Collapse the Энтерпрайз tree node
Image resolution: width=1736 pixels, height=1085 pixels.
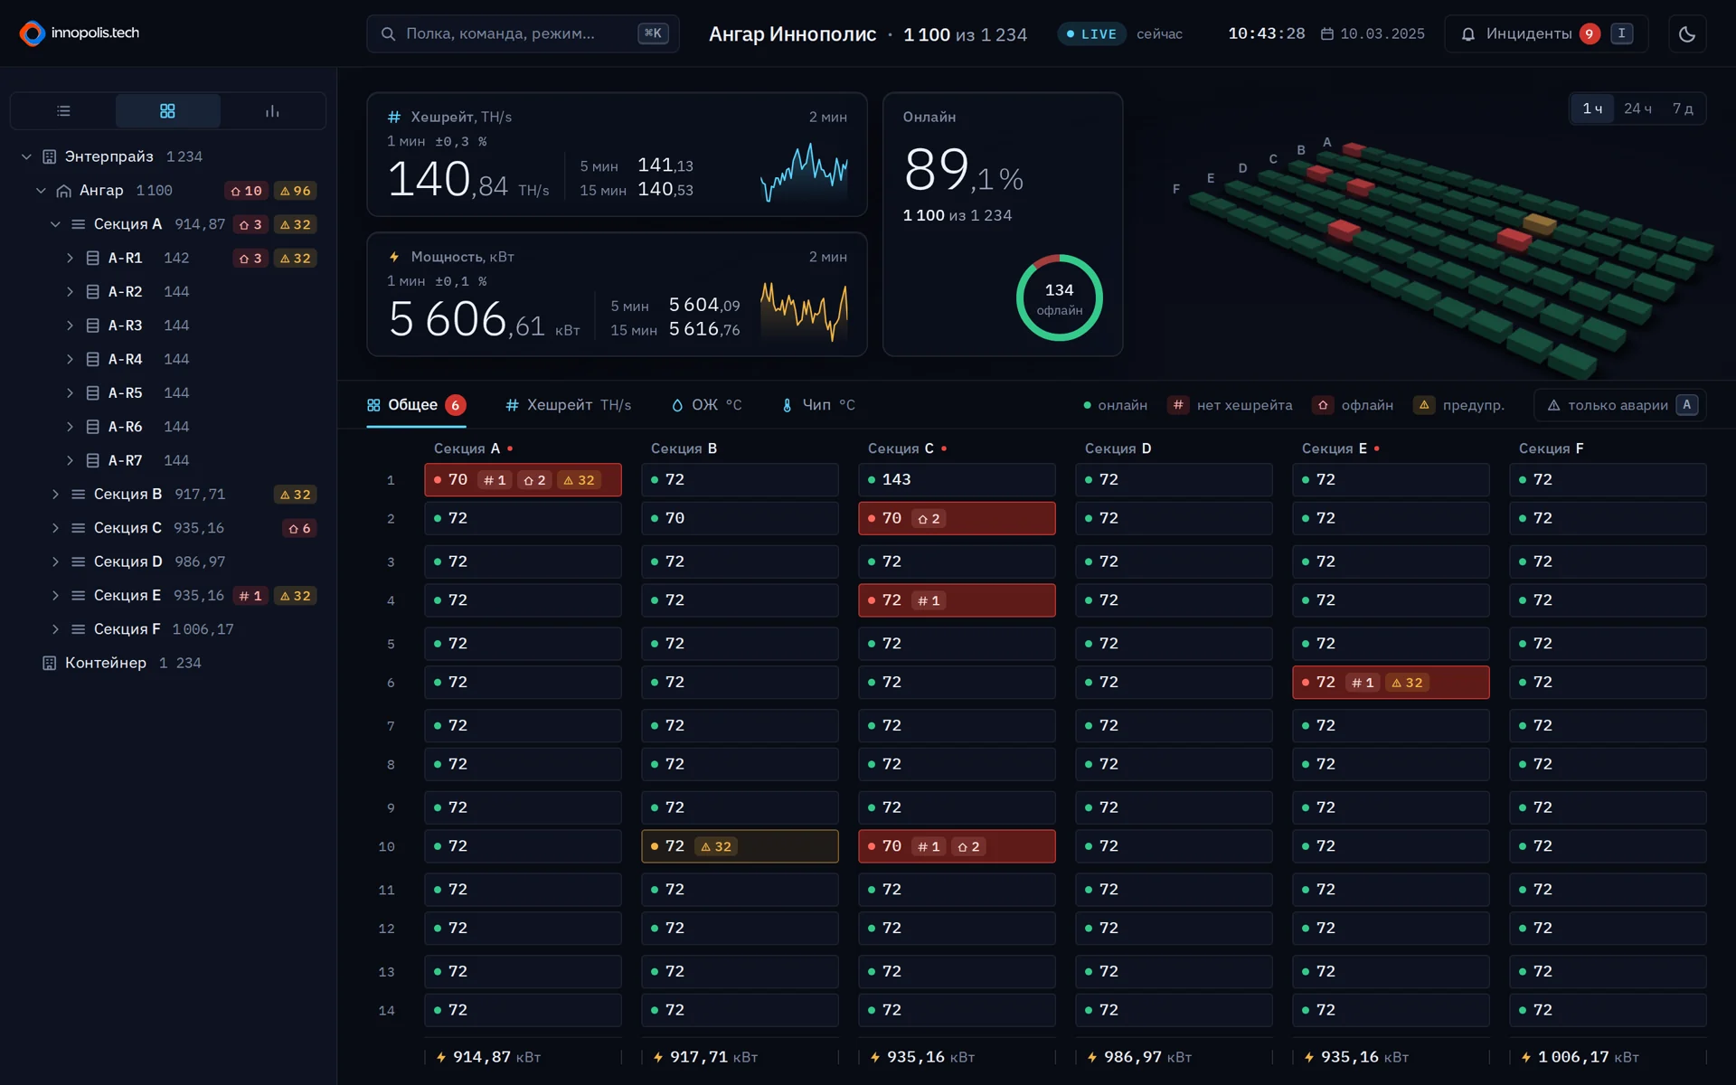[26, 156]
